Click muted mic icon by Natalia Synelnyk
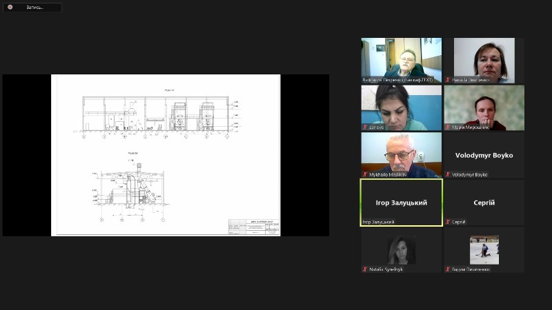The width and height of the screenshot is (552, 310). (x=365, y=269)
